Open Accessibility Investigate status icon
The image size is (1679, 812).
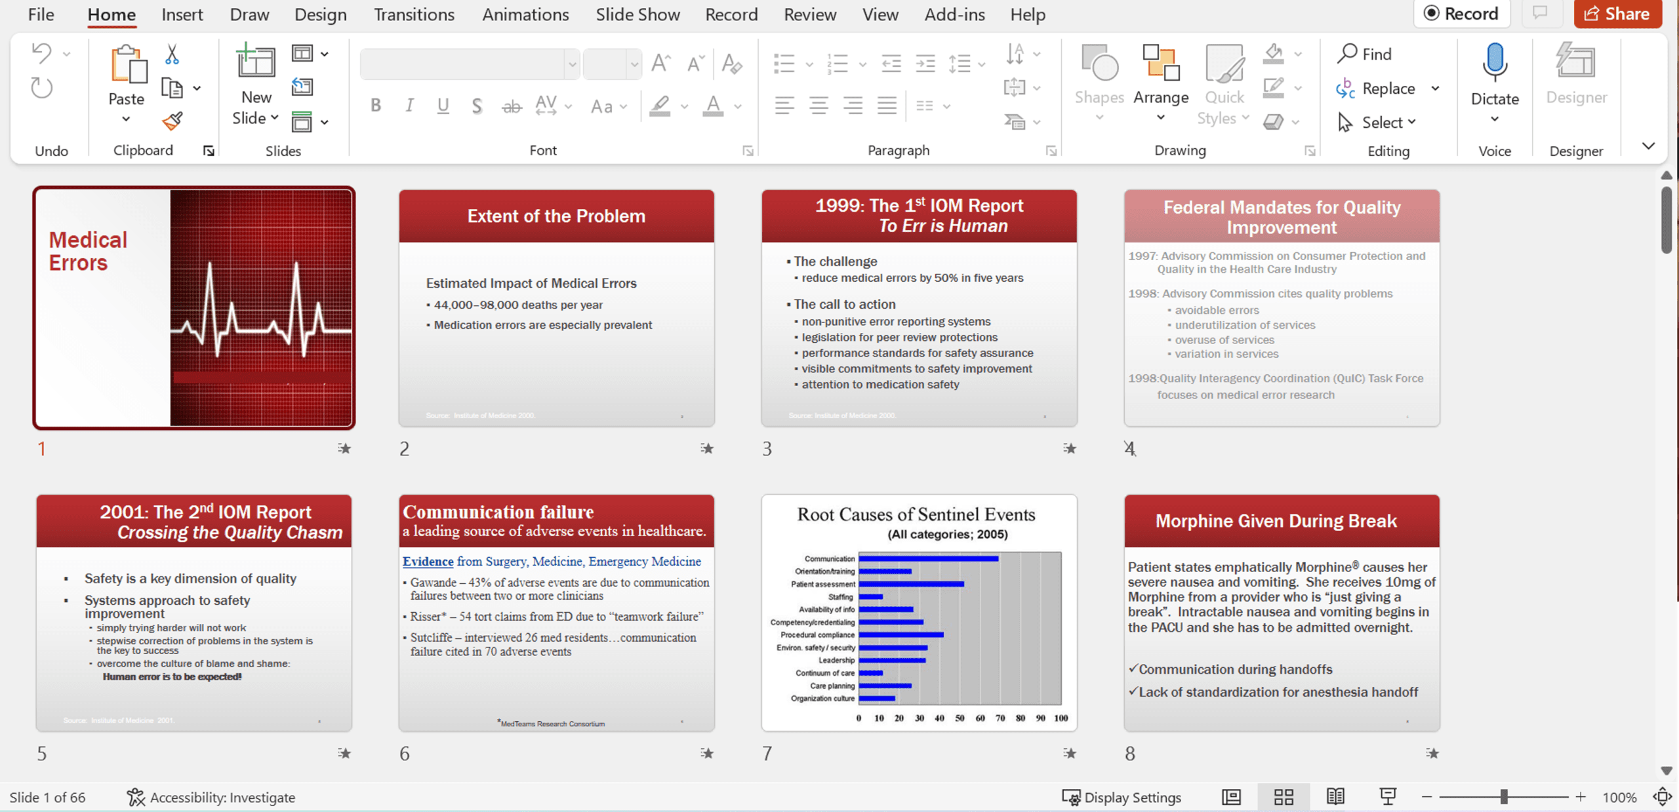[136, 797]
